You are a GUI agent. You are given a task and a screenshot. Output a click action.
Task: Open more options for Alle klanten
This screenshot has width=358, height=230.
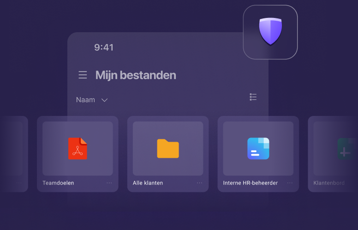tap(200, 183)
